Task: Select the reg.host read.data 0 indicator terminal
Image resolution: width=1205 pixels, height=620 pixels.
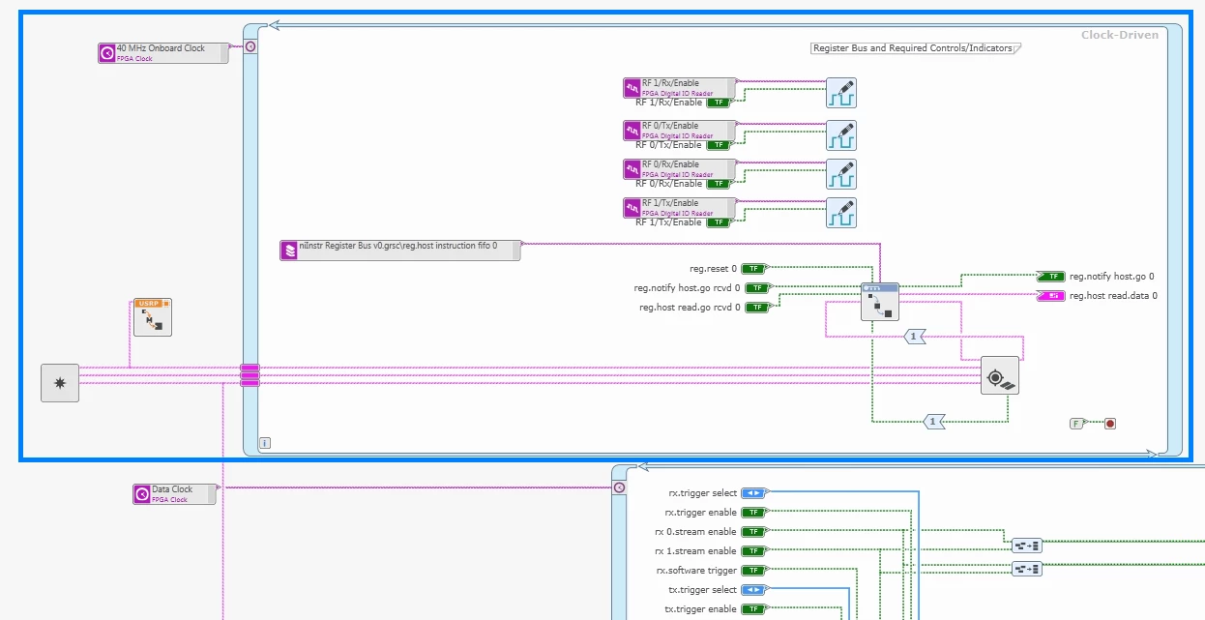Action: [1049, 296]
